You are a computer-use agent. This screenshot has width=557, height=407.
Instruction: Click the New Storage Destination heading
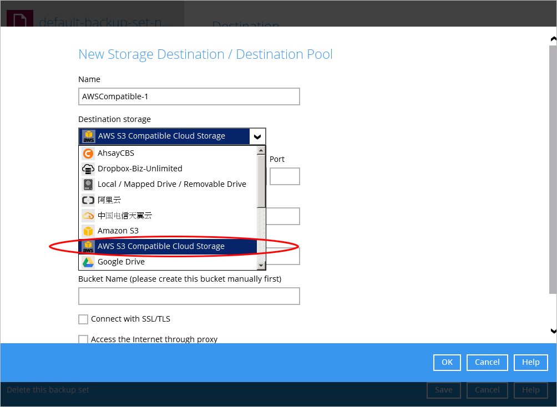point(205,54)
